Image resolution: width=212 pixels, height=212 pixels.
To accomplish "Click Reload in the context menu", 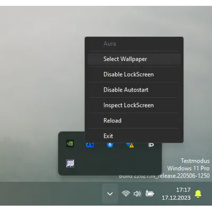I will (134, 121).
